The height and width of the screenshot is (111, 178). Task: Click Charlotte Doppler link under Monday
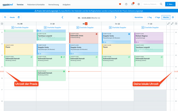click(x=20, y=27)
